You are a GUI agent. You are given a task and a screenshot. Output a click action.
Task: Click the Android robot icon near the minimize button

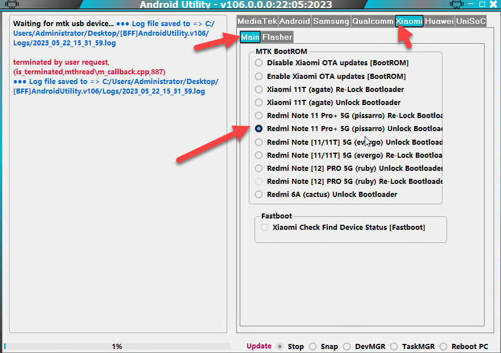pos(456,4)
